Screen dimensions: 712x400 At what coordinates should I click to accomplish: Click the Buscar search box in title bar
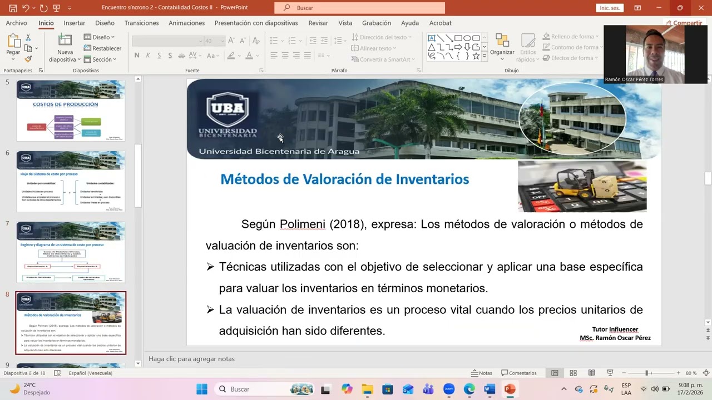[x=359, y=8]
